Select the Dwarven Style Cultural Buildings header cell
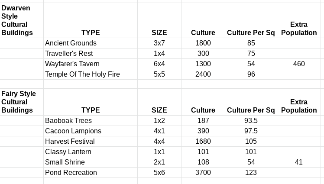This screenshot has width=324, height=184. click(22, 20)
